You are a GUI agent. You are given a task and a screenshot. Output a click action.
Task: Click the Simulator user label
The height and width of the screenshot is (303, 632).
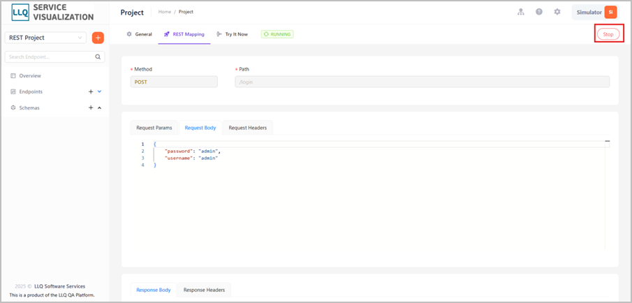click(x=589, y=13)
